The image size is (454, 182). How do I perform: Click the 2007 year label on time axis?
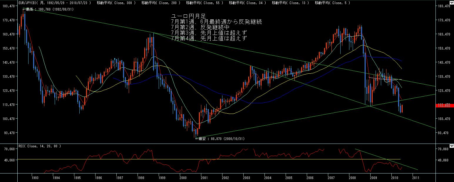pyautogui.click(x=331, y=178)
